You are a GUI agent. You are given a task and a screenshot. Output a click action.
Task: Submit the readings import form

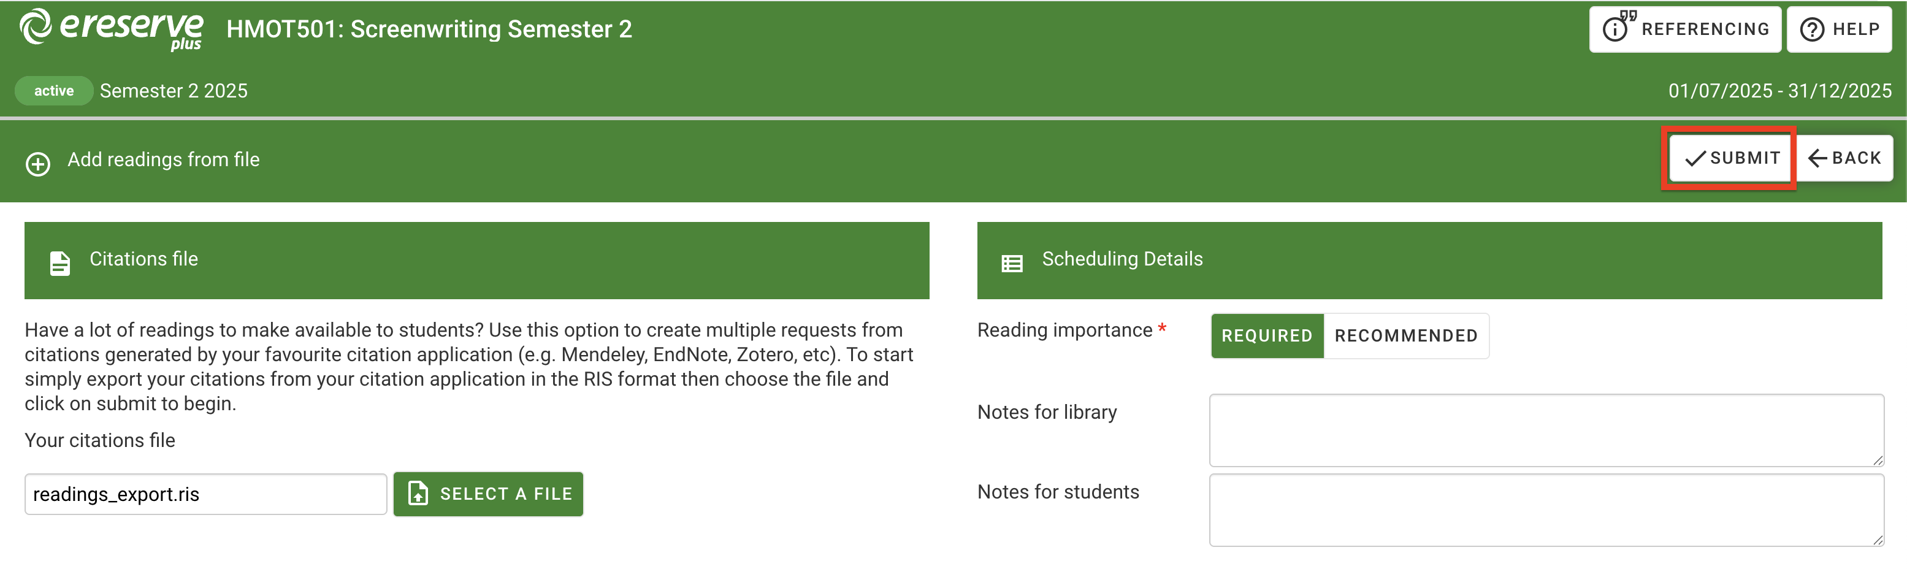tap(1729, 158)
